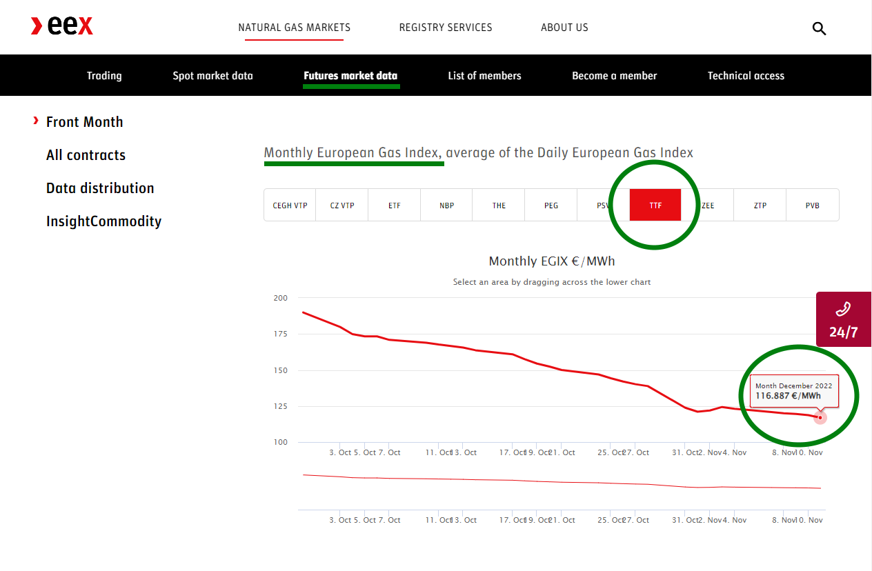
Task: Switch to the ZEE hub tab
Action: pyautogui.click(x=708, y=205)
